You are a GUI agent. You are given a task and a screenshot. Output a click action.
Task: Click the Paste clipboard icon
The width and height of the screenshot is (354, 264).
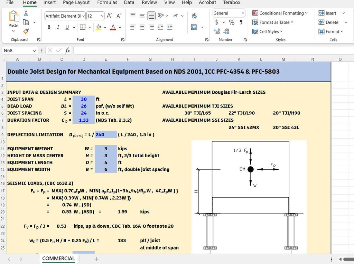tap(13, 16)
